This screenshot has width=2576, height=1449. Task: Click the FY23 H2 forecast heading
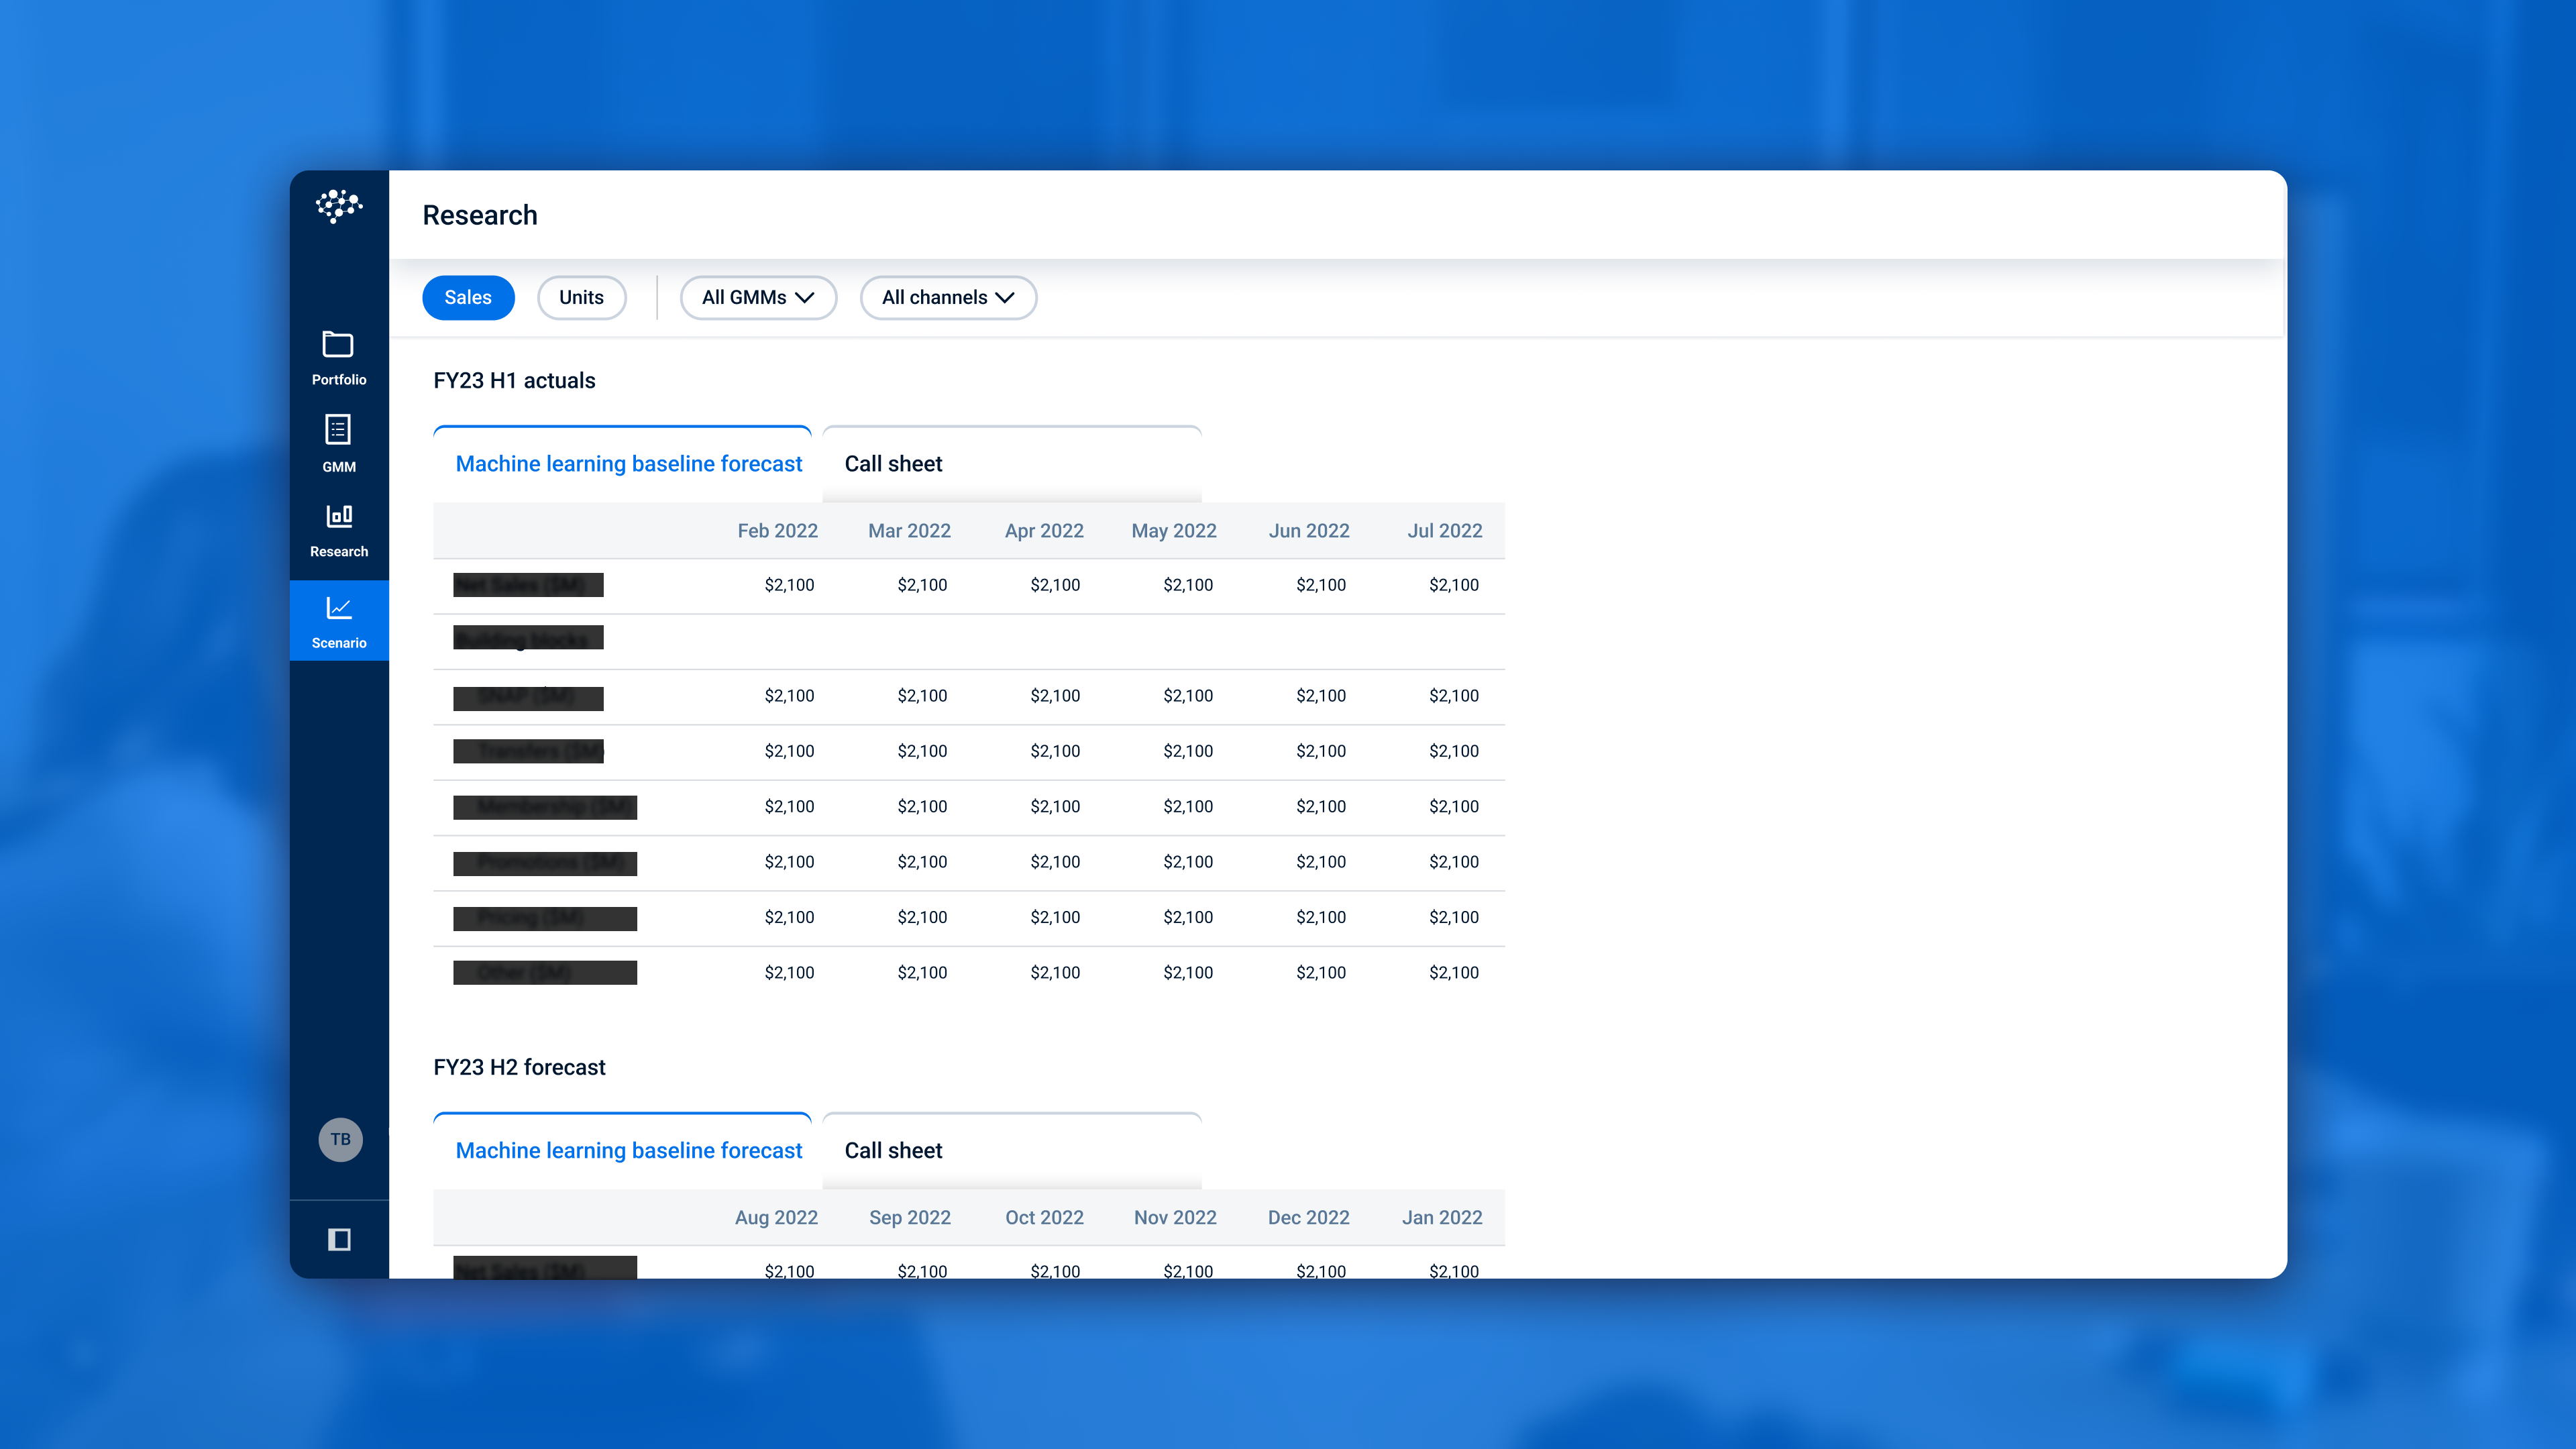(x=519, y=1068)
